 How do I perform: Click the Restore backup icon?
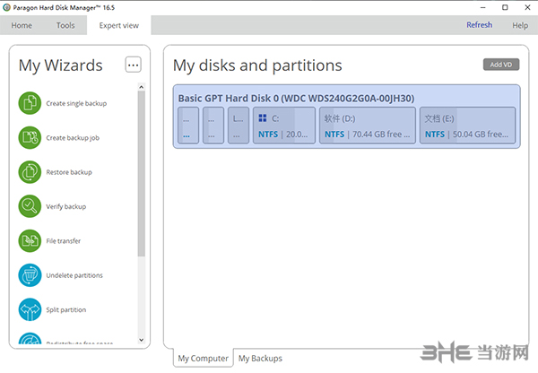[x=30, y=172]
